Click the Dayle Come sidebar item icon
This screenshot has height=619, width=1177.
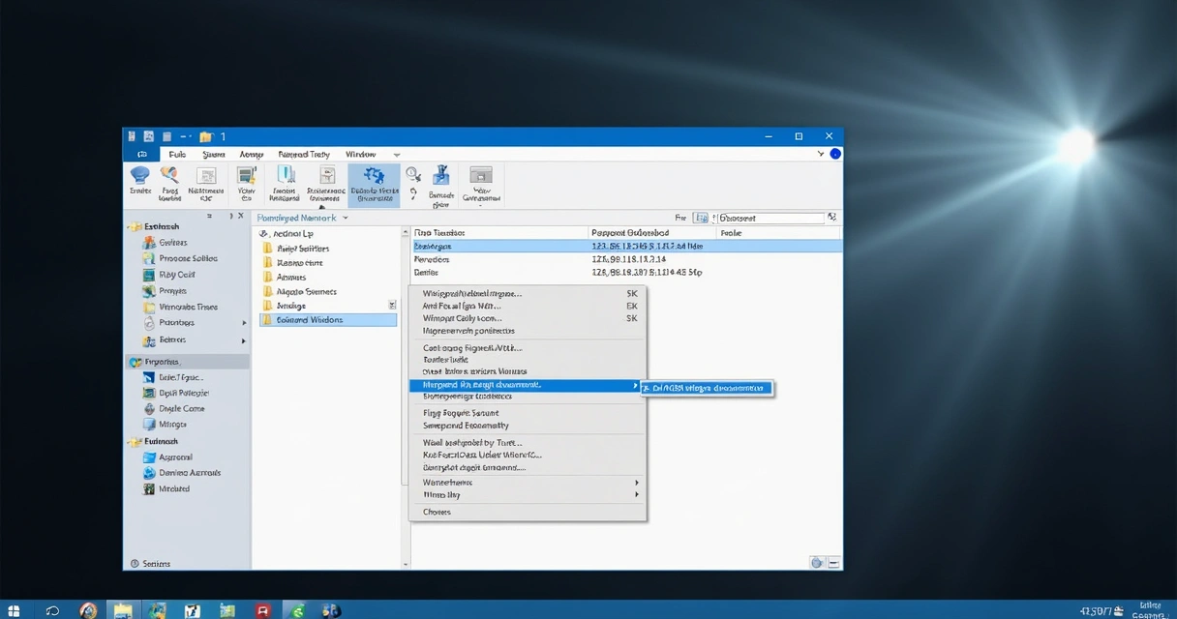click(x=149, y=409)
